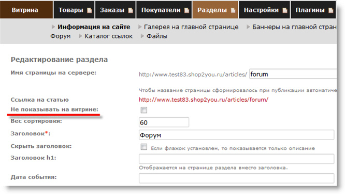This screenshot has height=194, width=345.
Task: Focus the page name field containing forum
Action: [x=293, y=74]
